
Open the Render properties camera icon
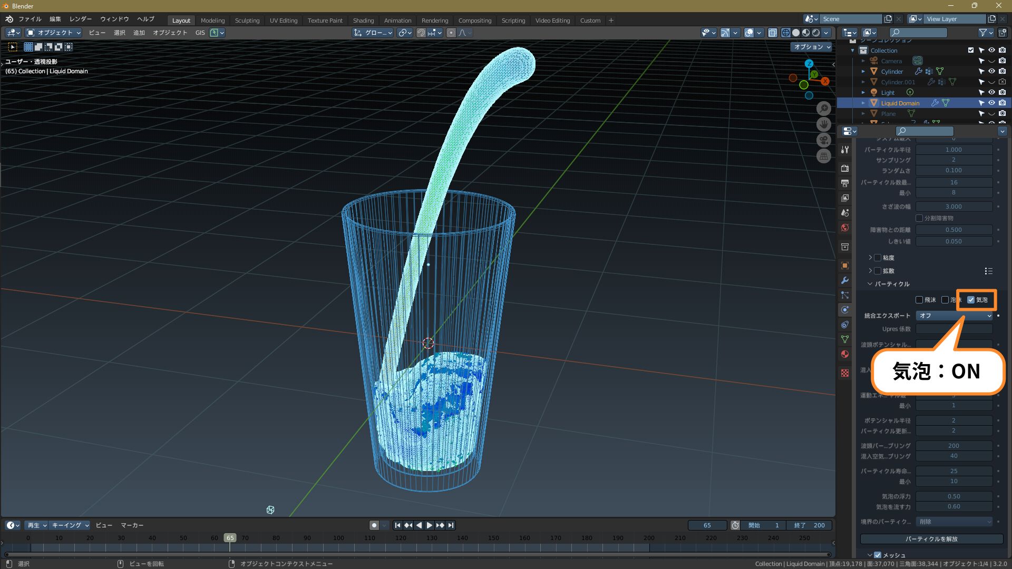point(845,169)
